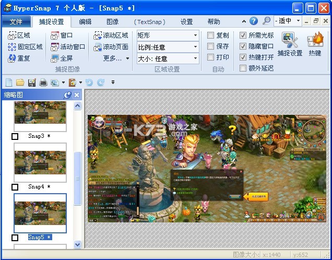Click the undo arrow toolbar icon

(89, 82)
